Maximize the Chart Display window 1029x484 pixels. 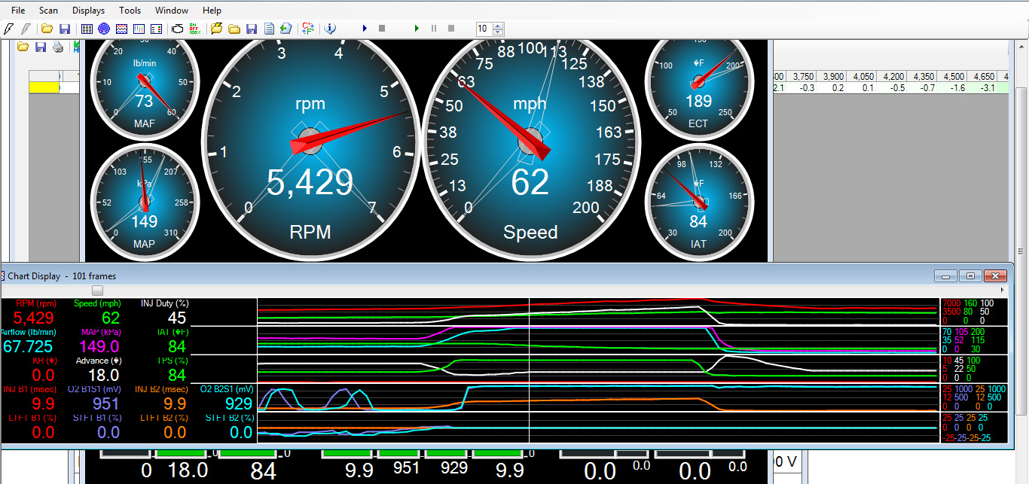tap(972, 275)
